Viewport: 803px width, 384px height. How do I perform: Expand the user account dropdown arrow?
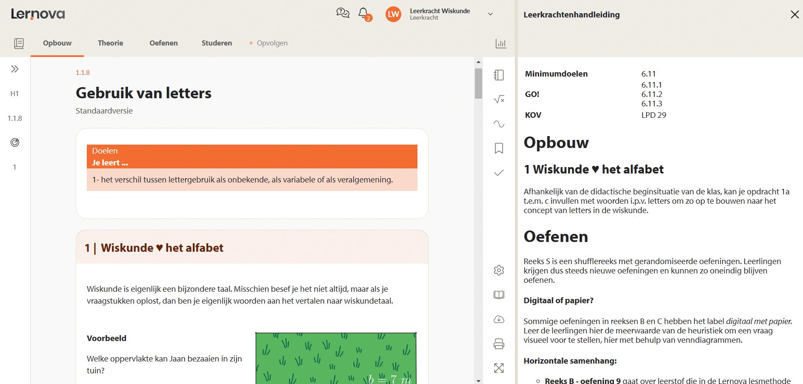pyautogui.click(x=490, y=14)
